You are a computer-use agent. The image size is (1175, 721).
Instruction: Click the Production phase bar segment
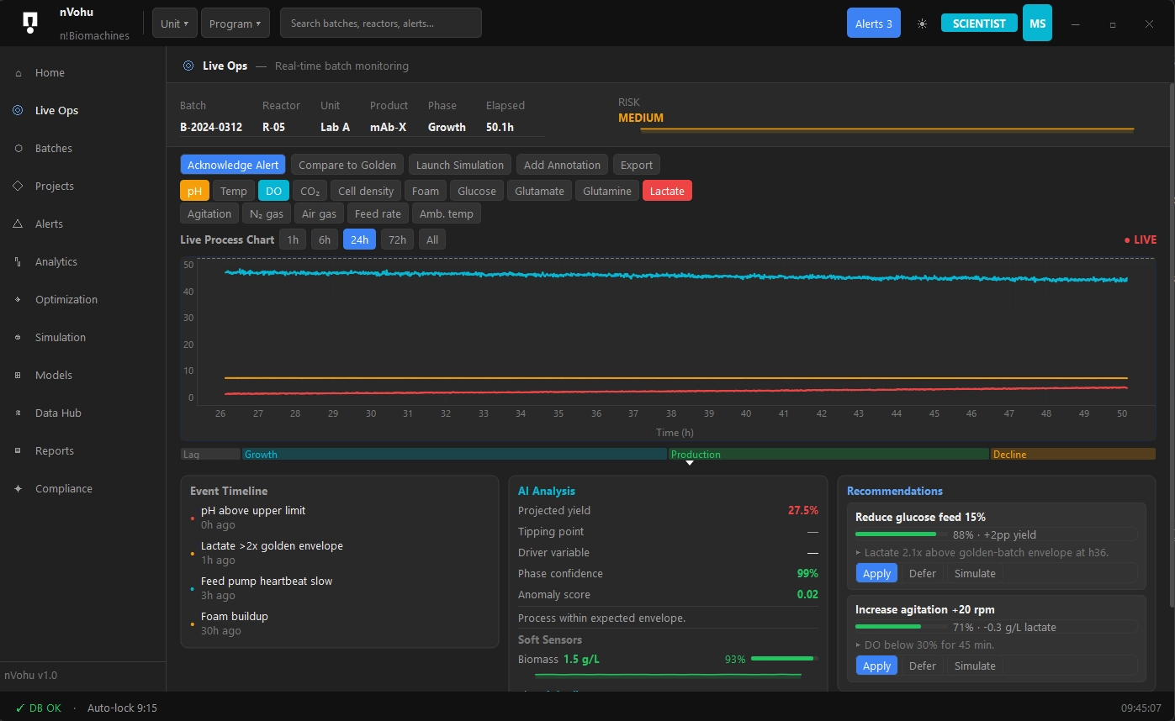(x=829, y=454)
